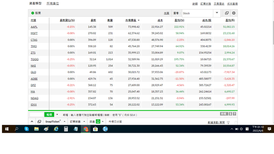
Task: Open the SnapTicket tab
Action: coord(53,122)
